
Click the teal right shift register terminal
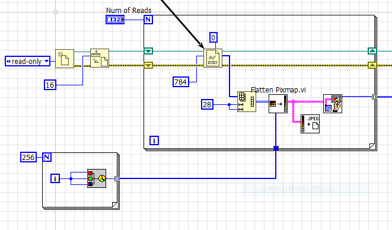click(x=372, y=51)
